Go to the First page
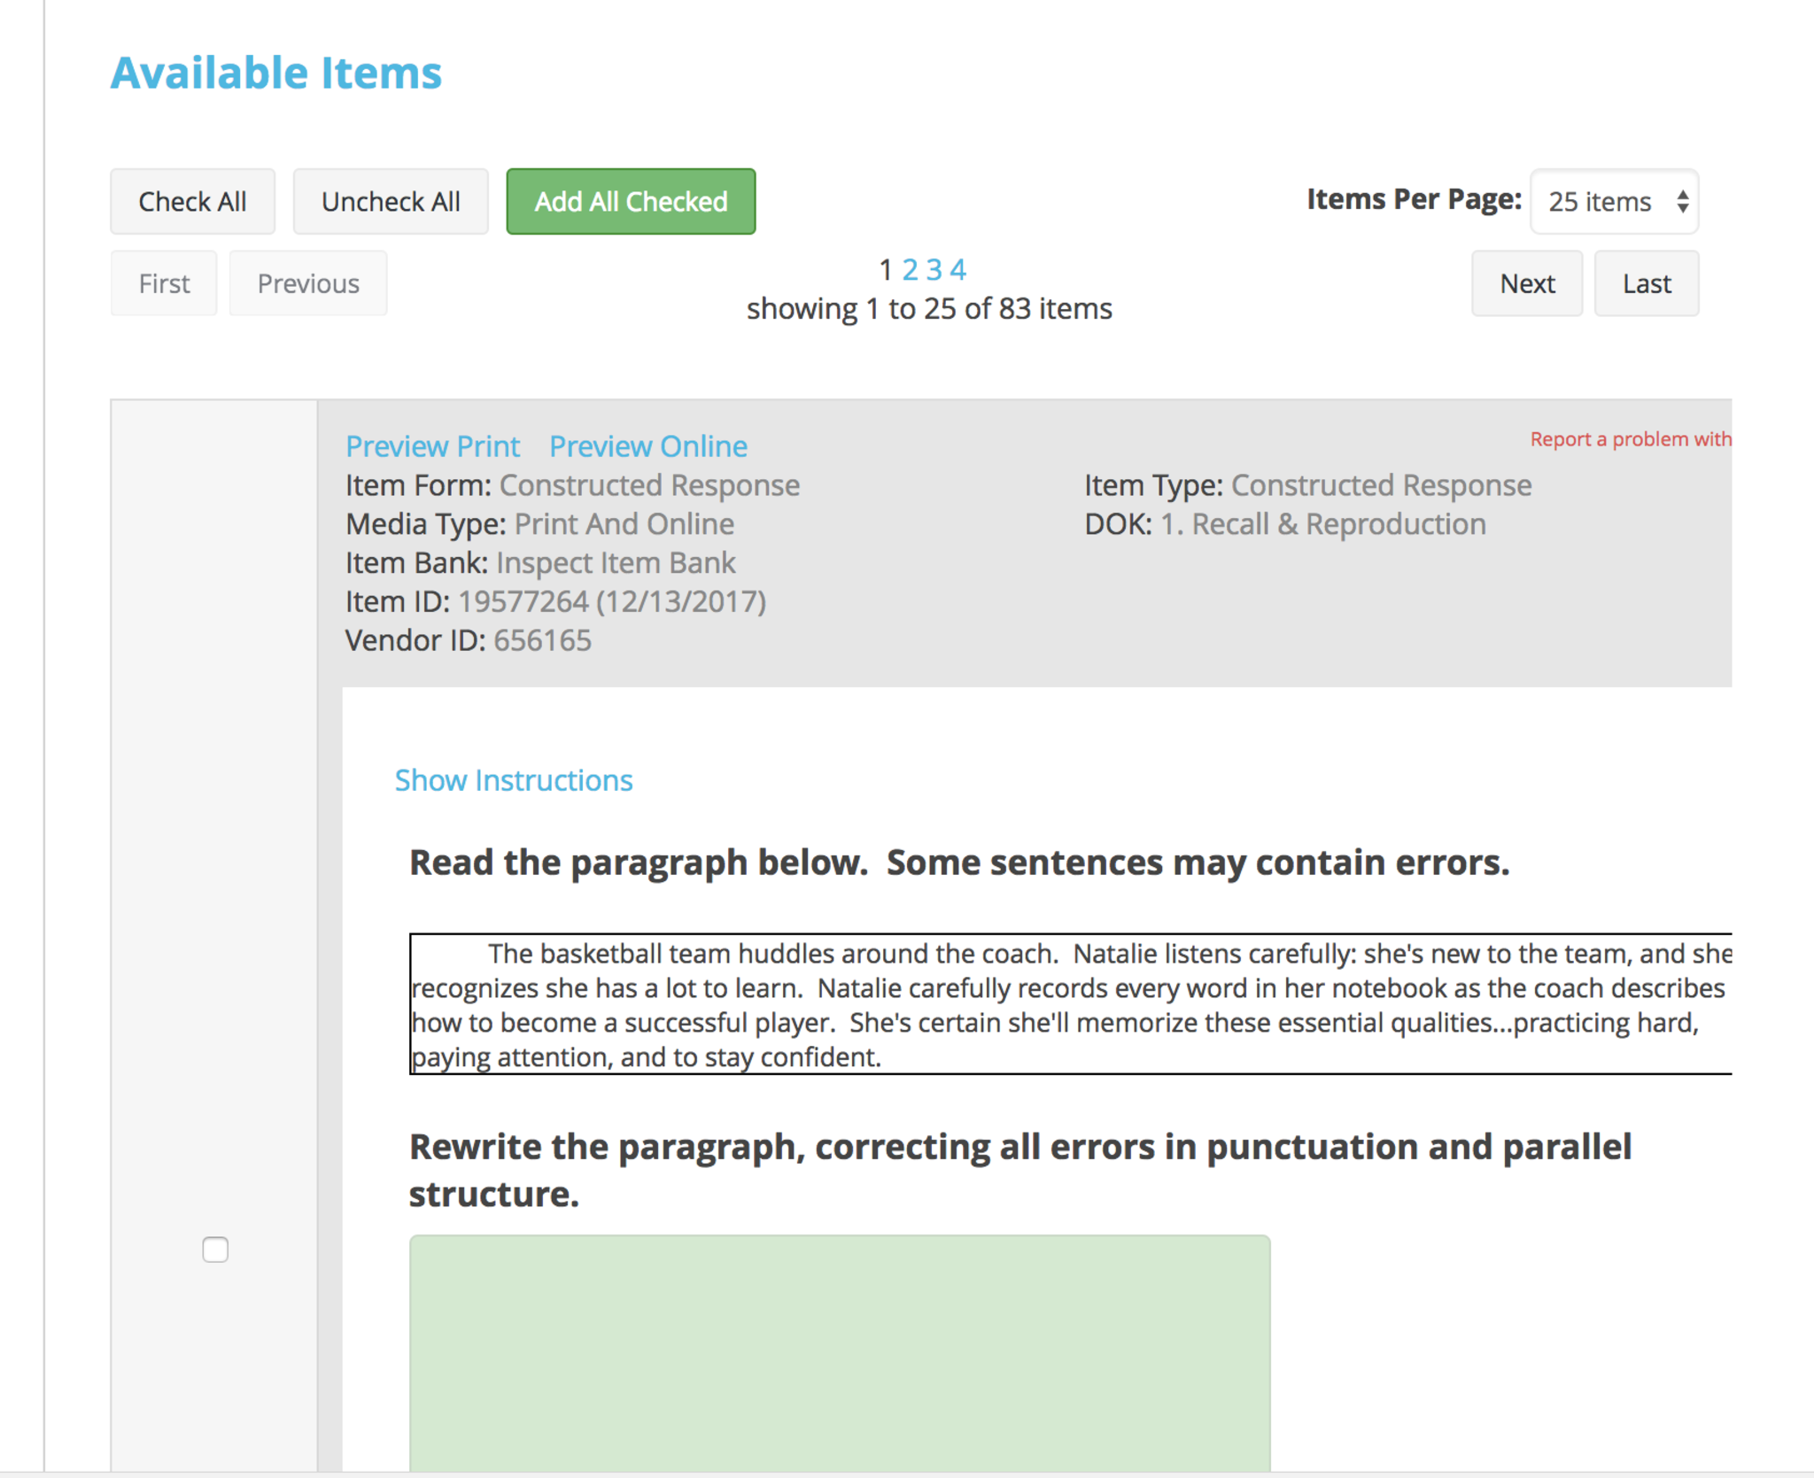Screen dimensions: 1814x1478 164,283
